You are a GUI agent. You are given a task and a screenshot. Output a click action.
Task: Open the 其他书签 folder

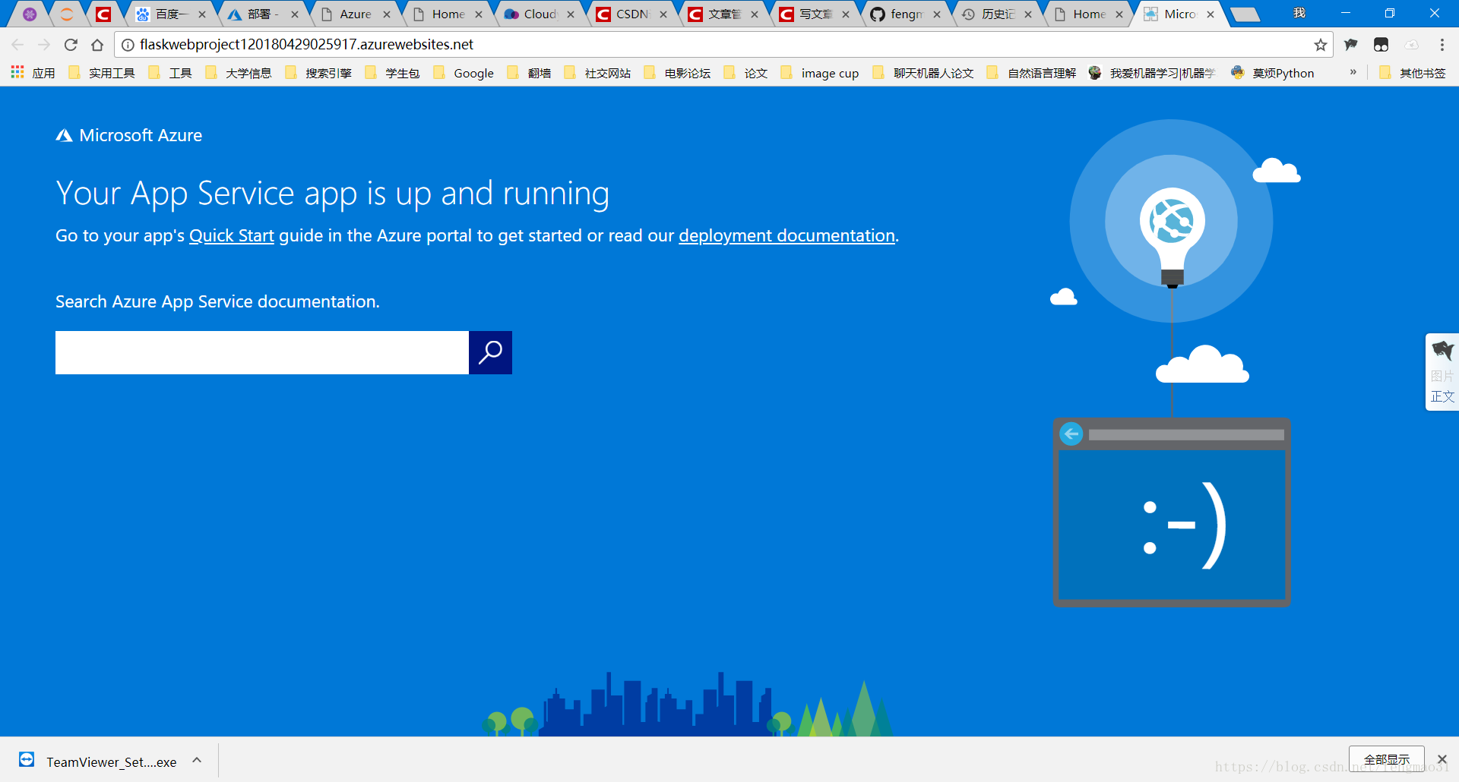tap(1413, 73)
